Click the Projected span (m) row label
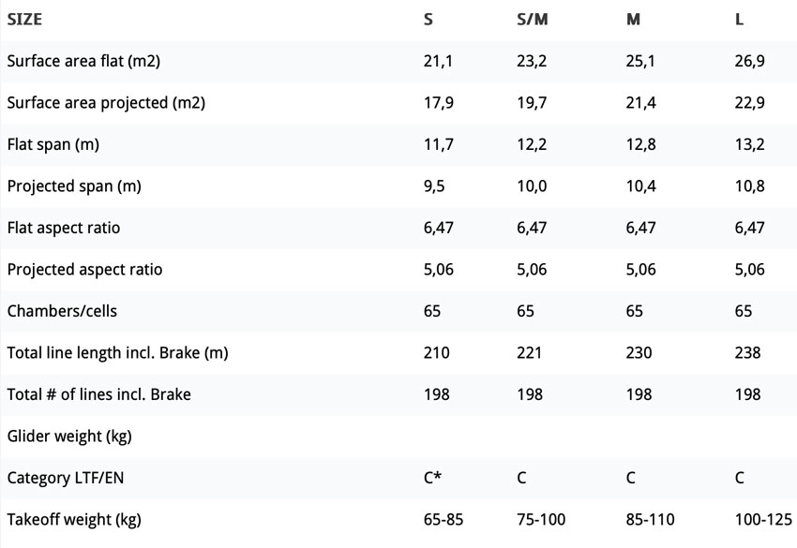 pos(74,185)
